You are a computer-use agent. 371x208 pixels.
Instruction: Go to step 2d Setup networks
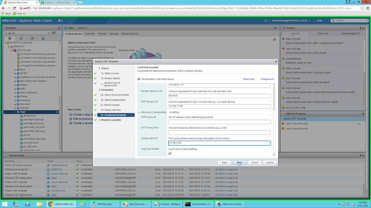[x=111, y=110]
